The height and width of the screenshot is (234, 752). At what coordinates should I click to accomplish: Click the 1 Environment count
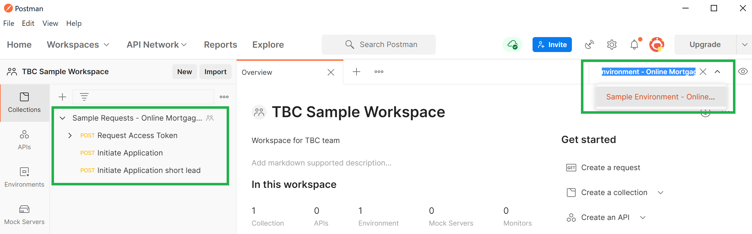(x=378, y=217)
